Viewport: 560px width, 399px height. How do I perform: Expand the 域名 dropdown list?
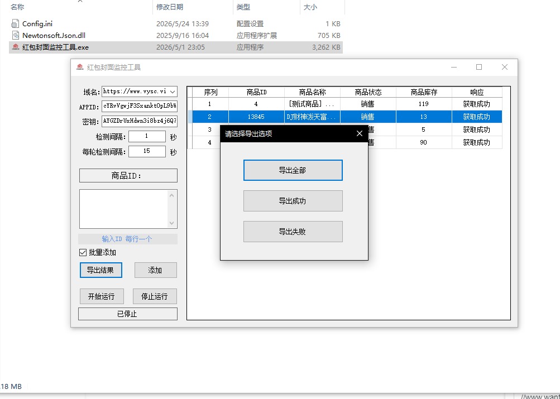pos(173,92)
